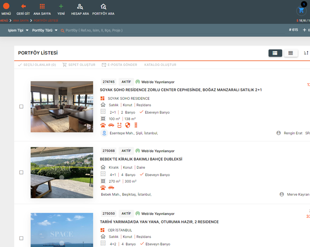Screen dimensions: 310x247
Task: Open the shopping cart icon
Action: [301, 10]
